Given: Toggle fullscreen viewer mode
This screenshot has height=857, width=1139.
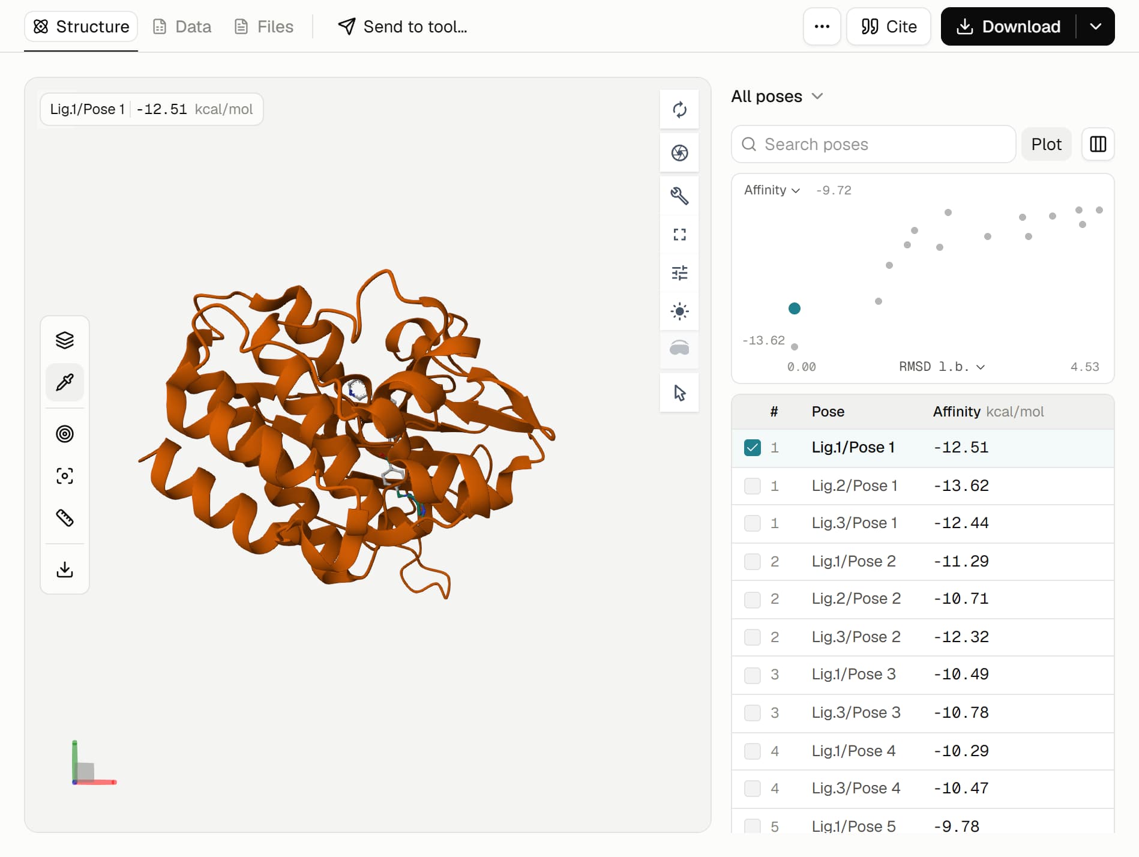Looking at the screenshot, I should (x=679, y=235).
